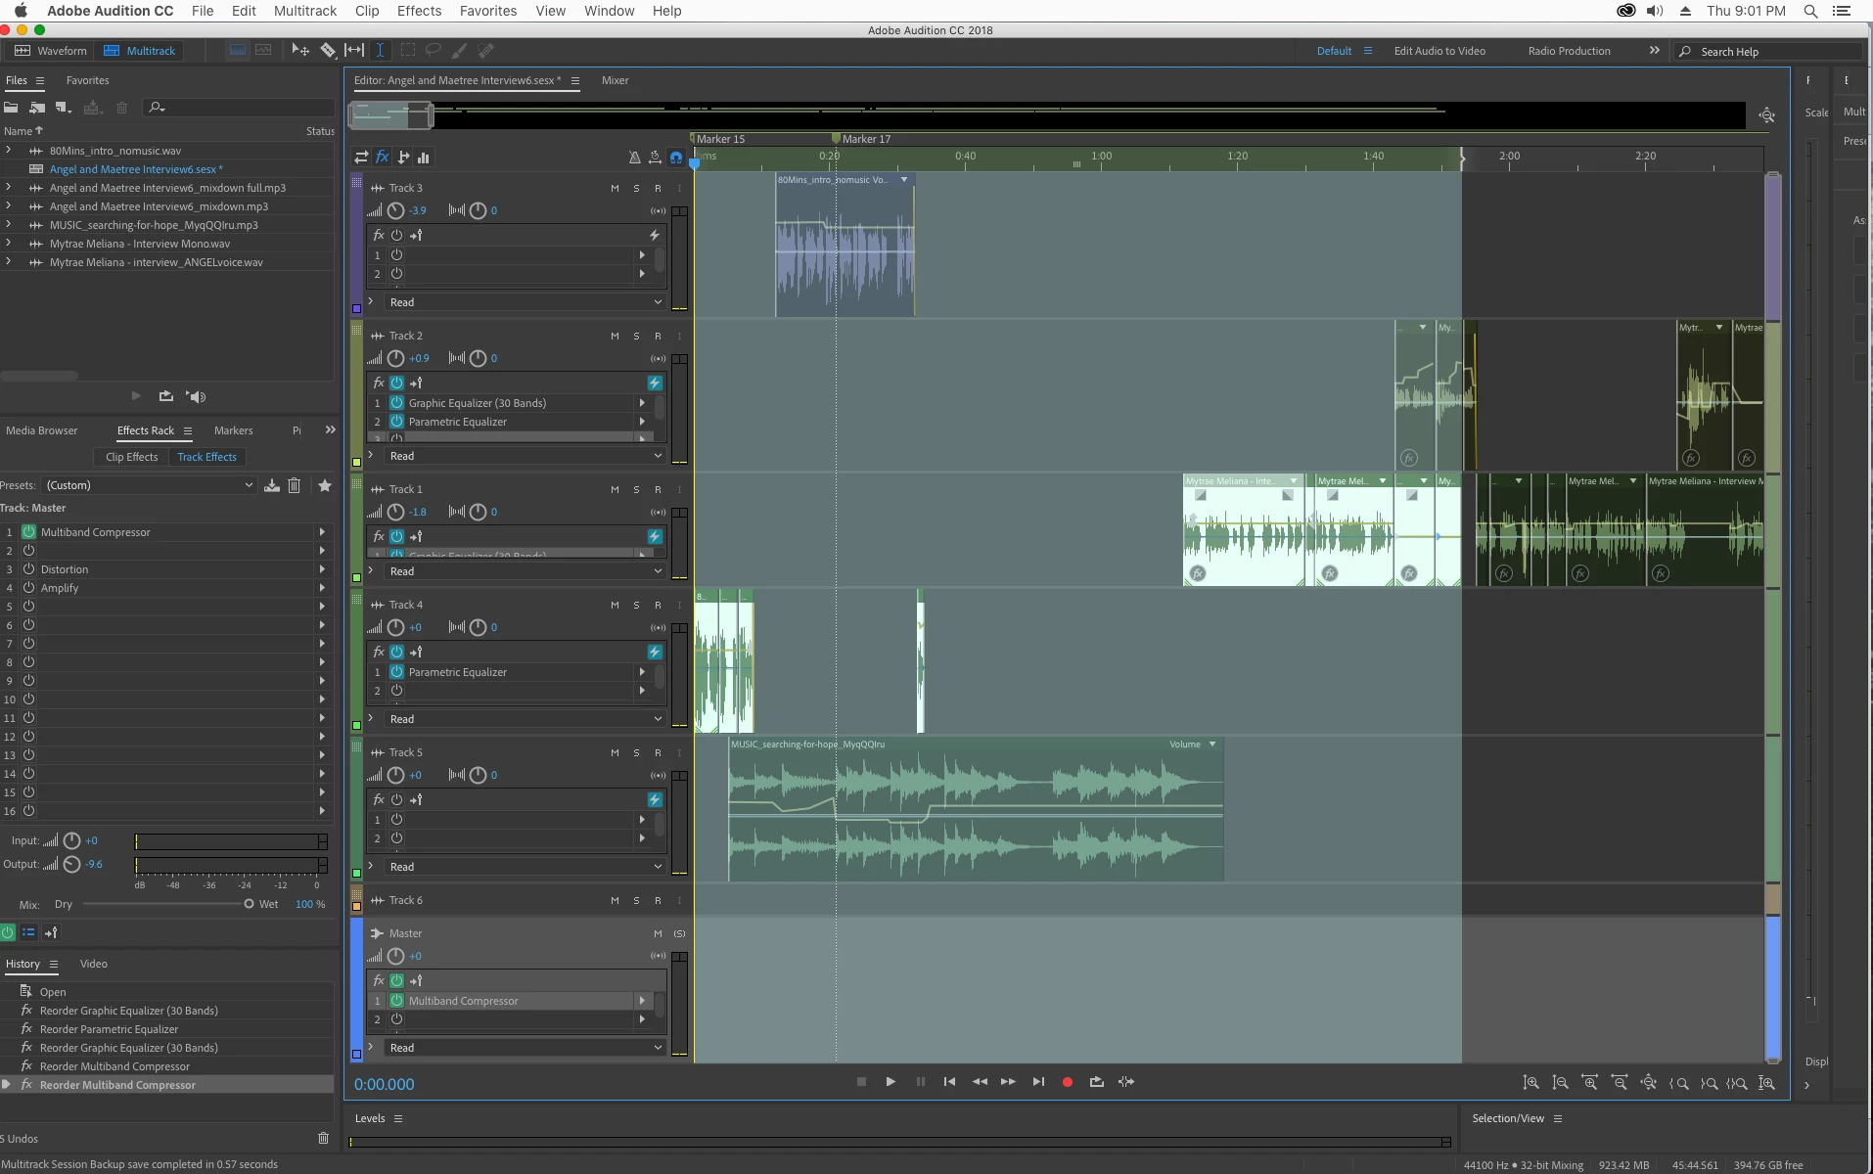1873x1174 pixels.
Task: Click the Search Help field
Action: [x=1771, y=52]
